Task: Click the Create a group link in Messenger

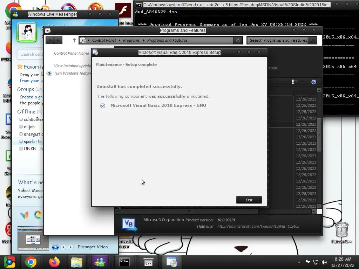Action: 31,97
